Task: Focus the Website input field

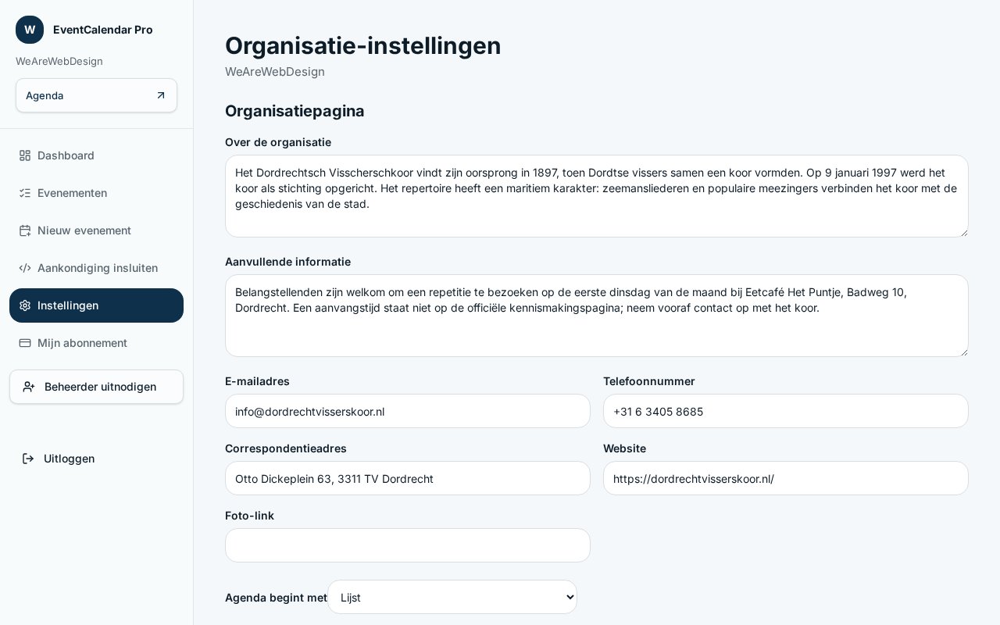Action: 786,478
